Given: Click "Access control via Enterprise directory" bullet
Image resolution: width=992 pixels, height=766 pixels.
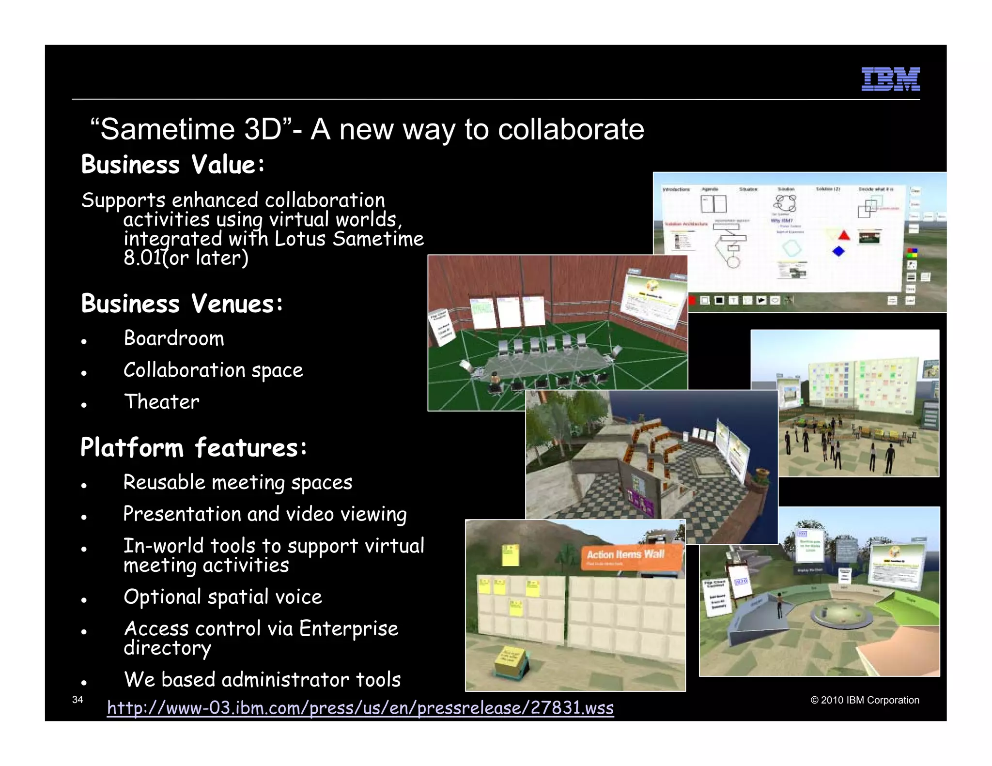Looking at the screenshot, I should [x=261, y=638].
